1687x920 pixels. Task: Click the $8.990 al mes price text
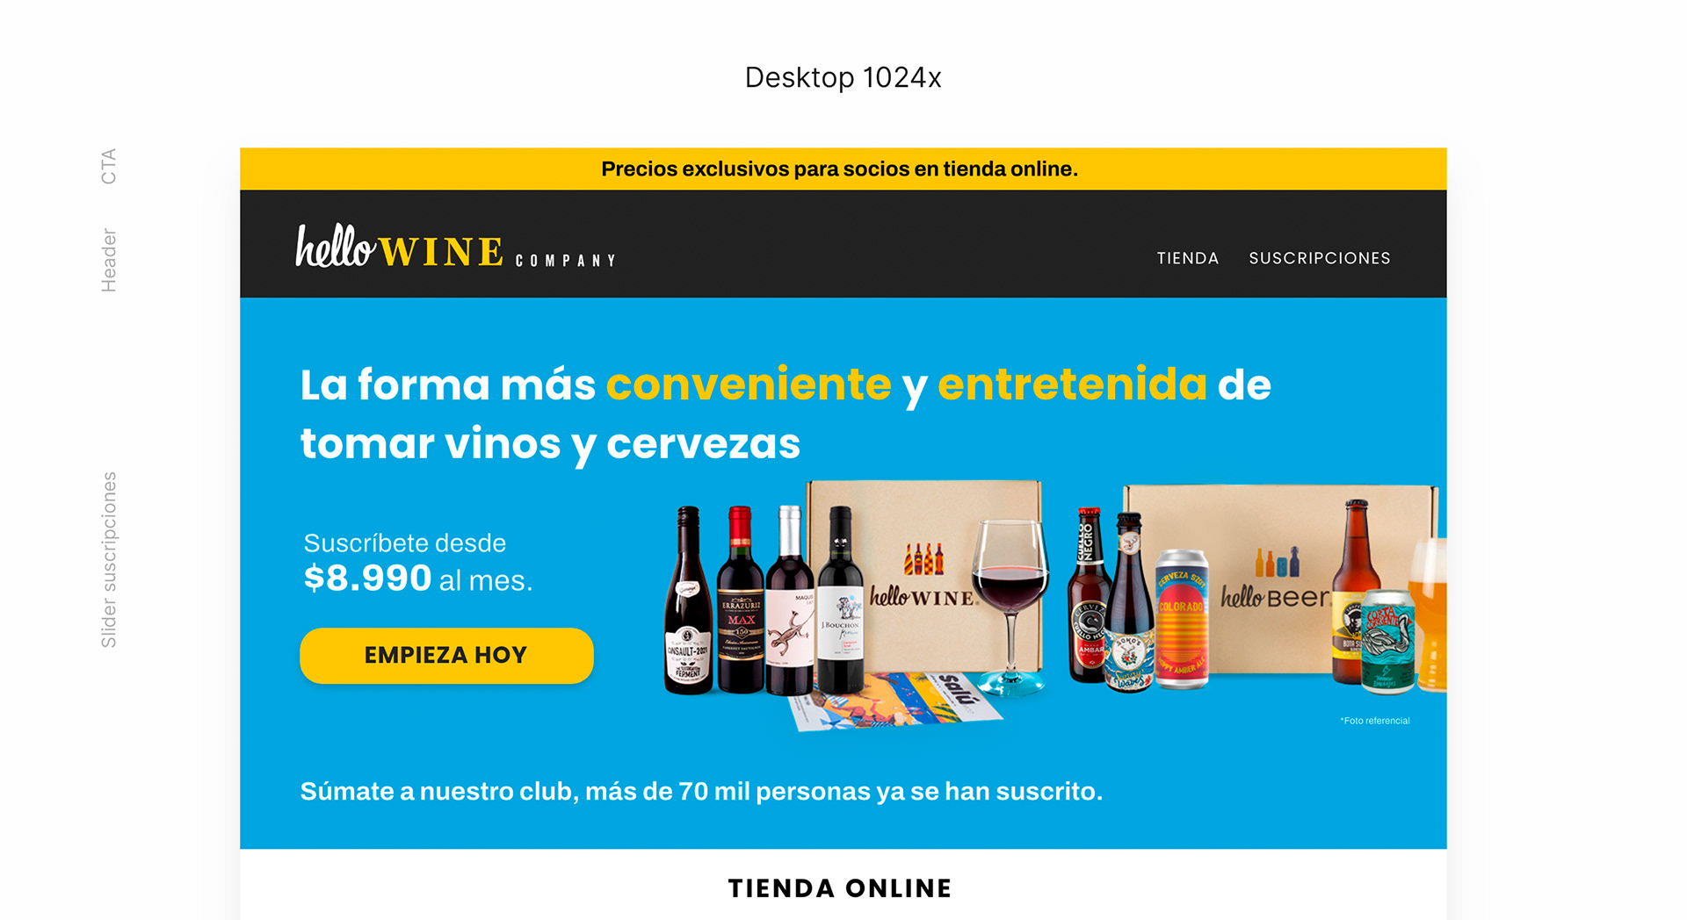(x=418, y=579)
